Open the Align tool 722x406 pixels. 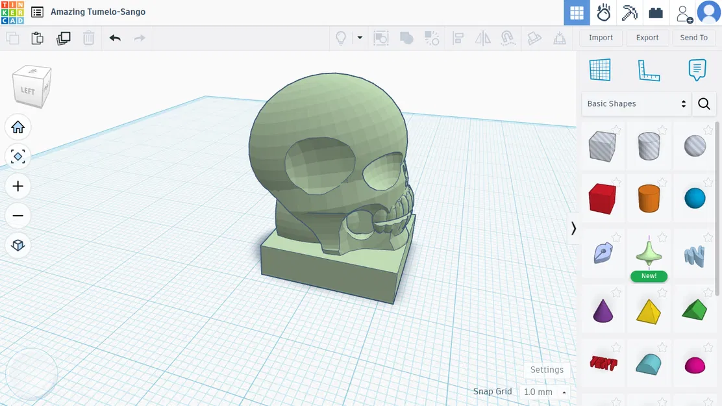(458, 38)
